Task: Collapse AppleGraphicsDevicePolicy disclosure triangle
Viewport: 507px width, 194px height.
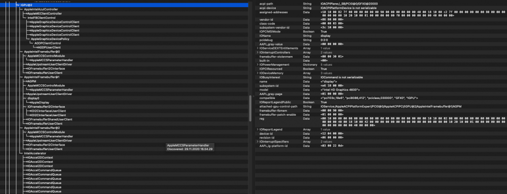Action: [x=28, y=39]
